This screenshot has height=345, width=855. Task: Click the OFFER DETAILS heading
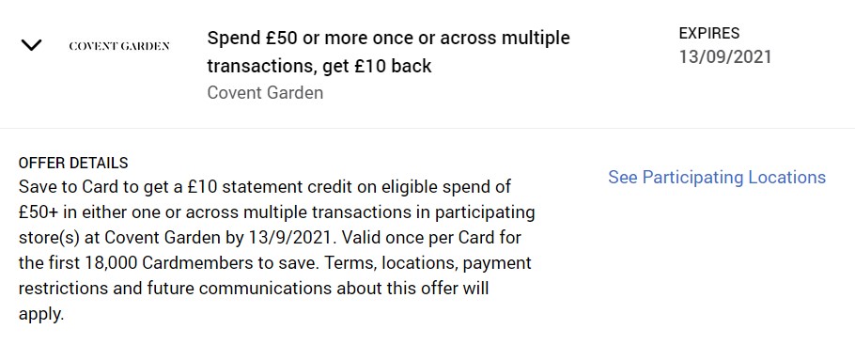[73, 163]
